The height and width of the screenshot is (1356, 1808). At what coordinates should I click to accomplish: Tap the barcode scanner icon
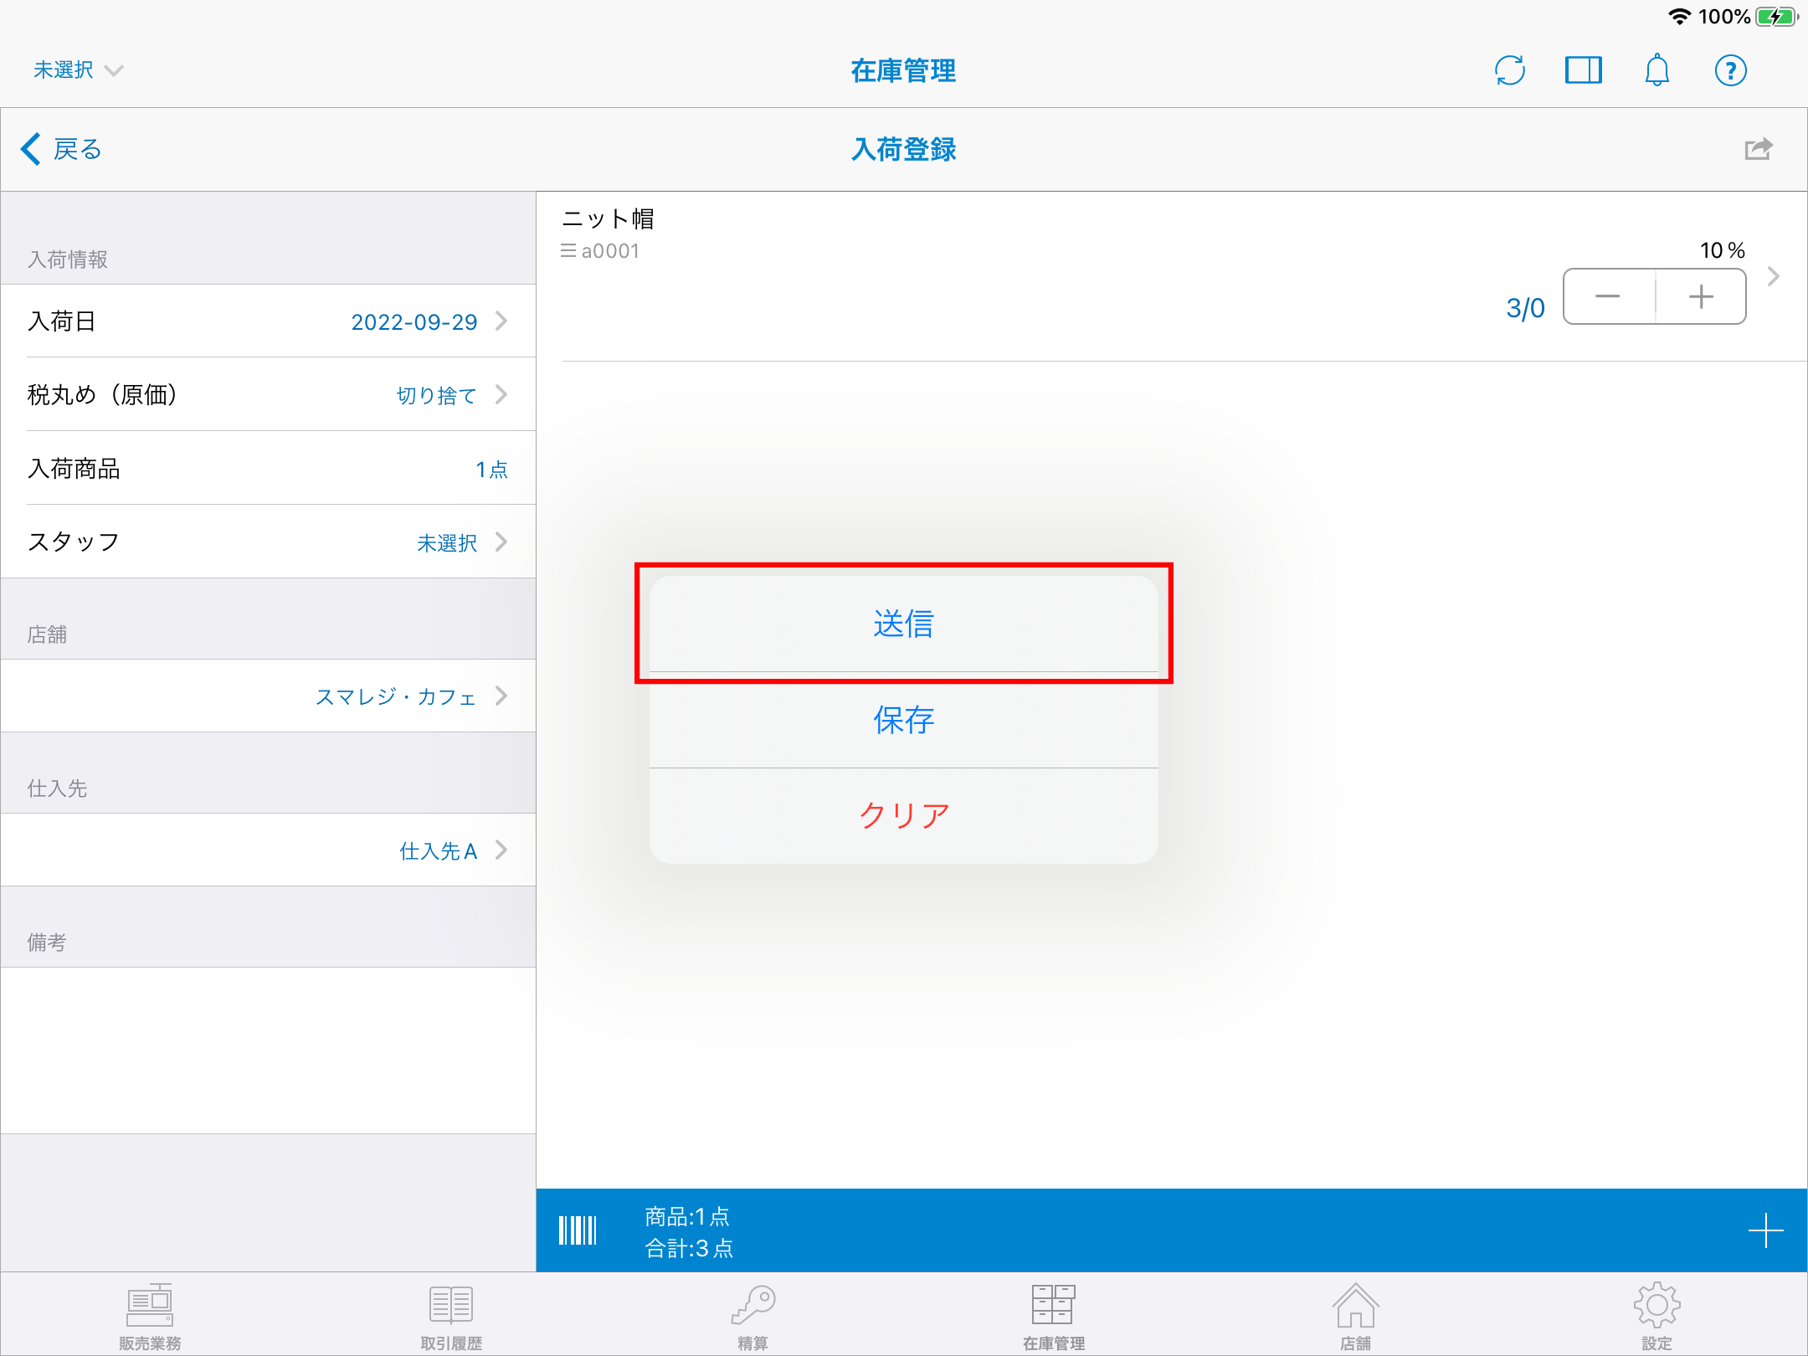578,1230
